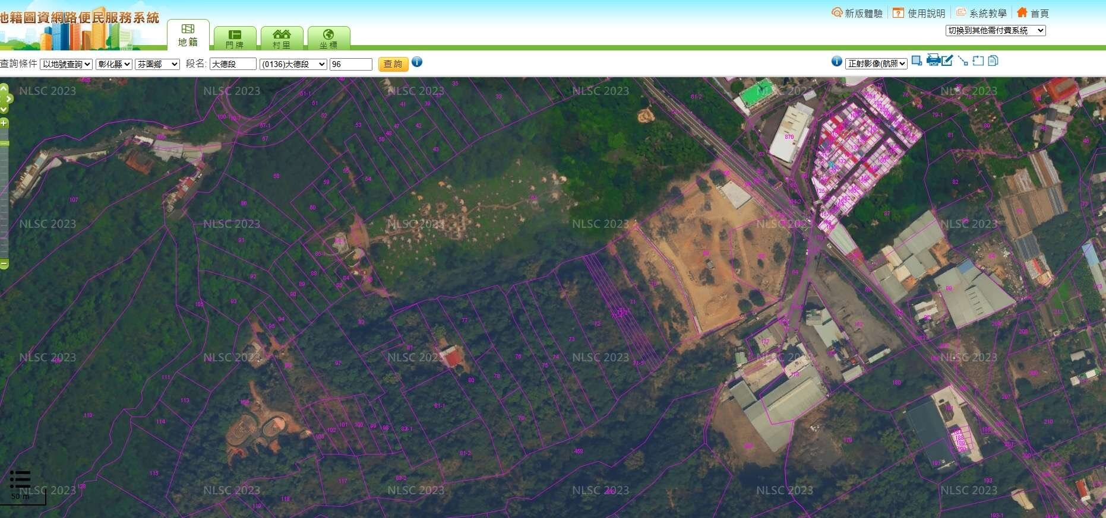The image size is (1106, 518).
Task: Click the print to PDF icon
Action: (933, 60)
